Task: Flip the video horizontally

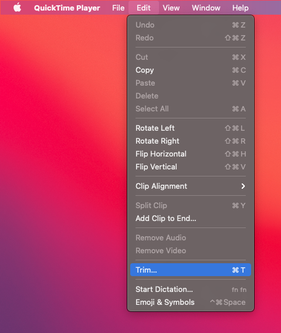Action: pyautogui.click(x=191, y=154)
